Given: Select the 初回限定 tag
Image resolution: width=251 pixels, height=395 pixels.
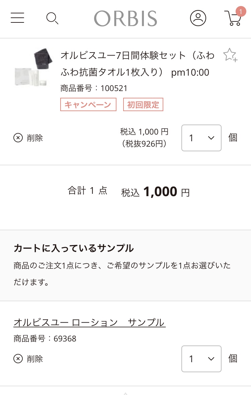Looking at the screenshot, I should click(143, 105).
